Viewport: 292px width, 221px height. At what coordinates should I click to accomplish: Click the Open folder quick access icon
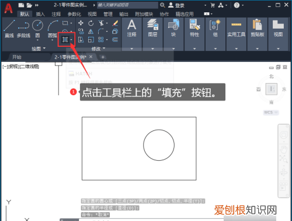29,5
